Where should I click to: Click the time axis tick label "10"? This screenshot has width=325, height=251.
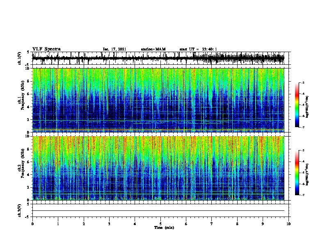(288, 224)
